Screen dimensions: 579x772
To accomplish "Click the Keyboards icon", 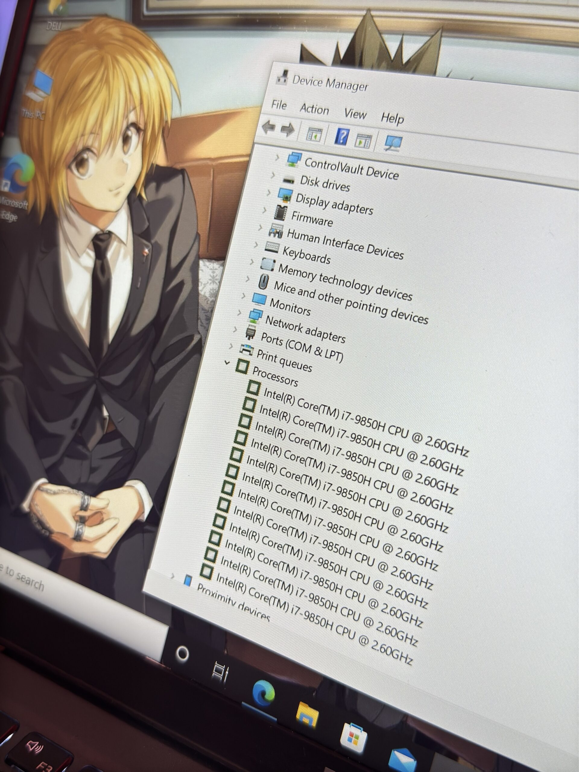I will [x=271, y=248].
